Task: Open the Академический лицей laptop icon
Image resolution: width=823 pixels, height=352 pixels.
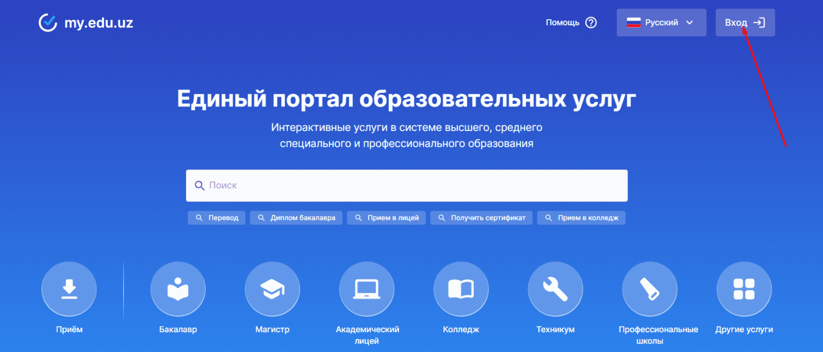Action: (366, 289)
